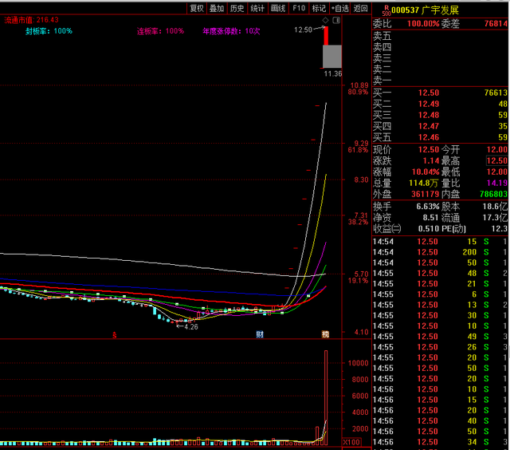Click the 10000 volume axis label

358,363
